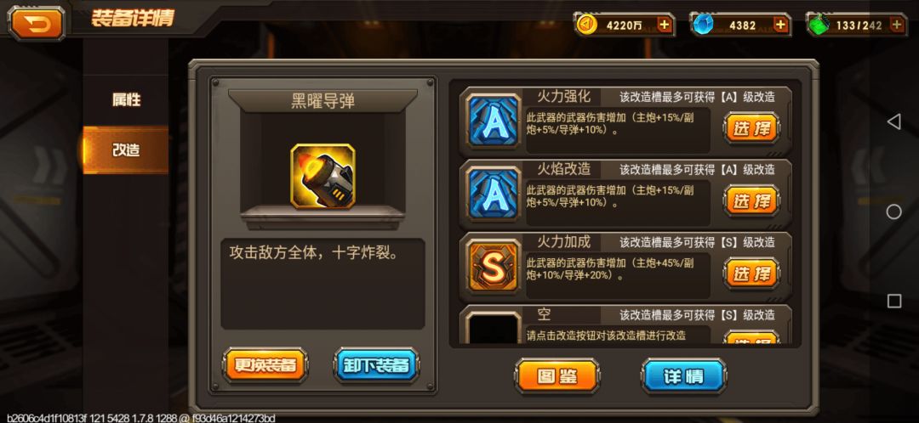This screenshot has height=423, width=919.
Task: Click 选择 for 火力强化 slot
Action: (751, 129)
